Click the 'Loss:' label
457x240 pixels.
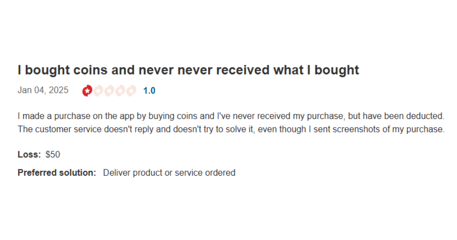pos(29,155)
